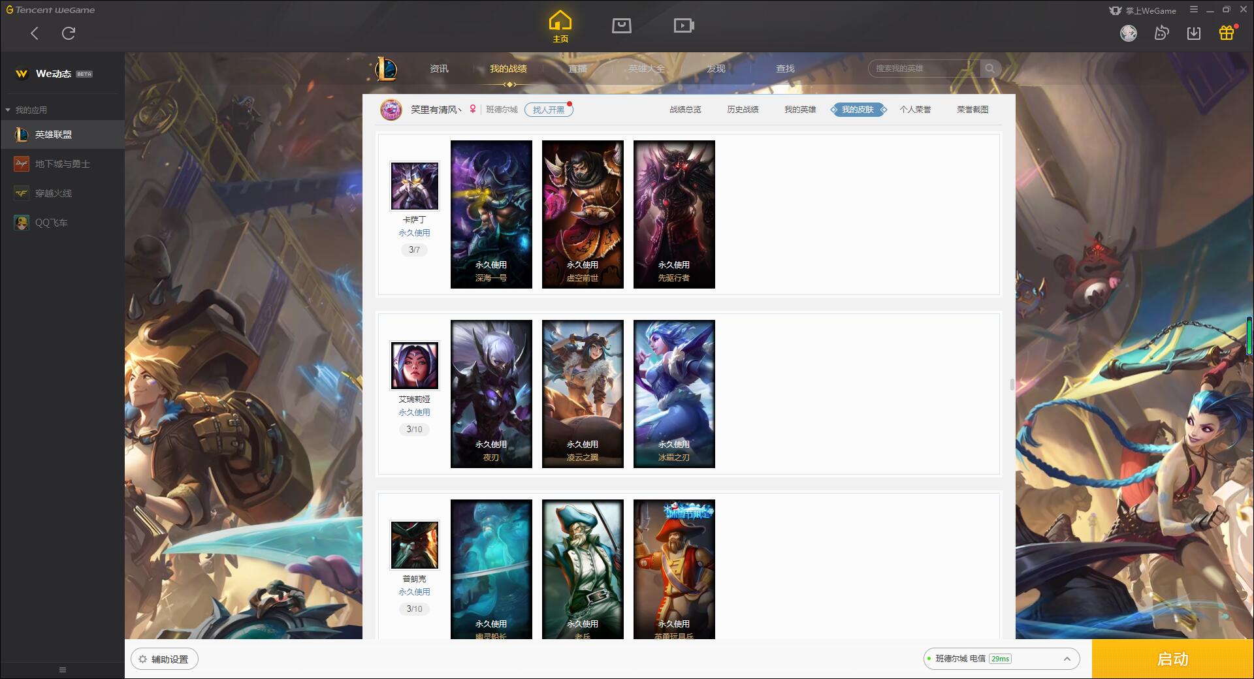Switch to 我的英雄 sub-tab

point(800,110)
